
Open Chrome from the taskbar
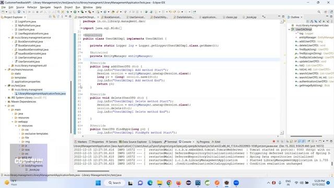pyautogui.click(x=169, y=183)
